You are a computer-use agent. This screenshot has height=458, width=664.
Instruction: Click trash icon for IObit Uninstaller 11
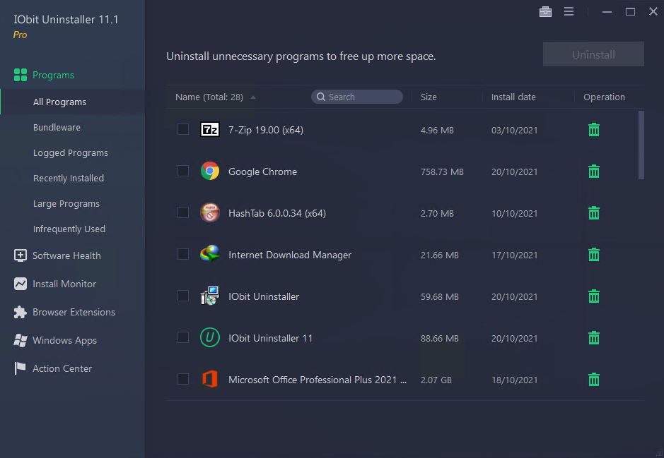pyautogui.click(x=594, y=337)
